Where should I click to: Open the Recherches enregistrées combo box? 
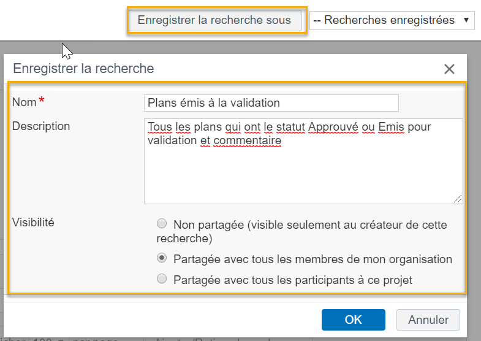point(392,20)
